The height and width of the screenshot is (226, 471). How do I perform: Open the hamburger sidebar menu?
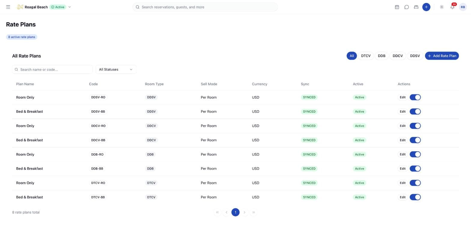point(8,7)
